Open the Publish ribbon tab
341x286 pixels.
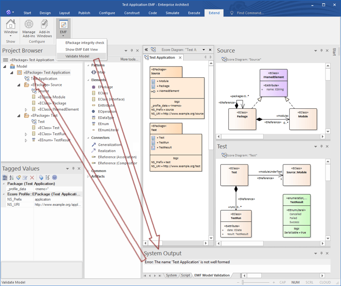[x=84, y=13]
